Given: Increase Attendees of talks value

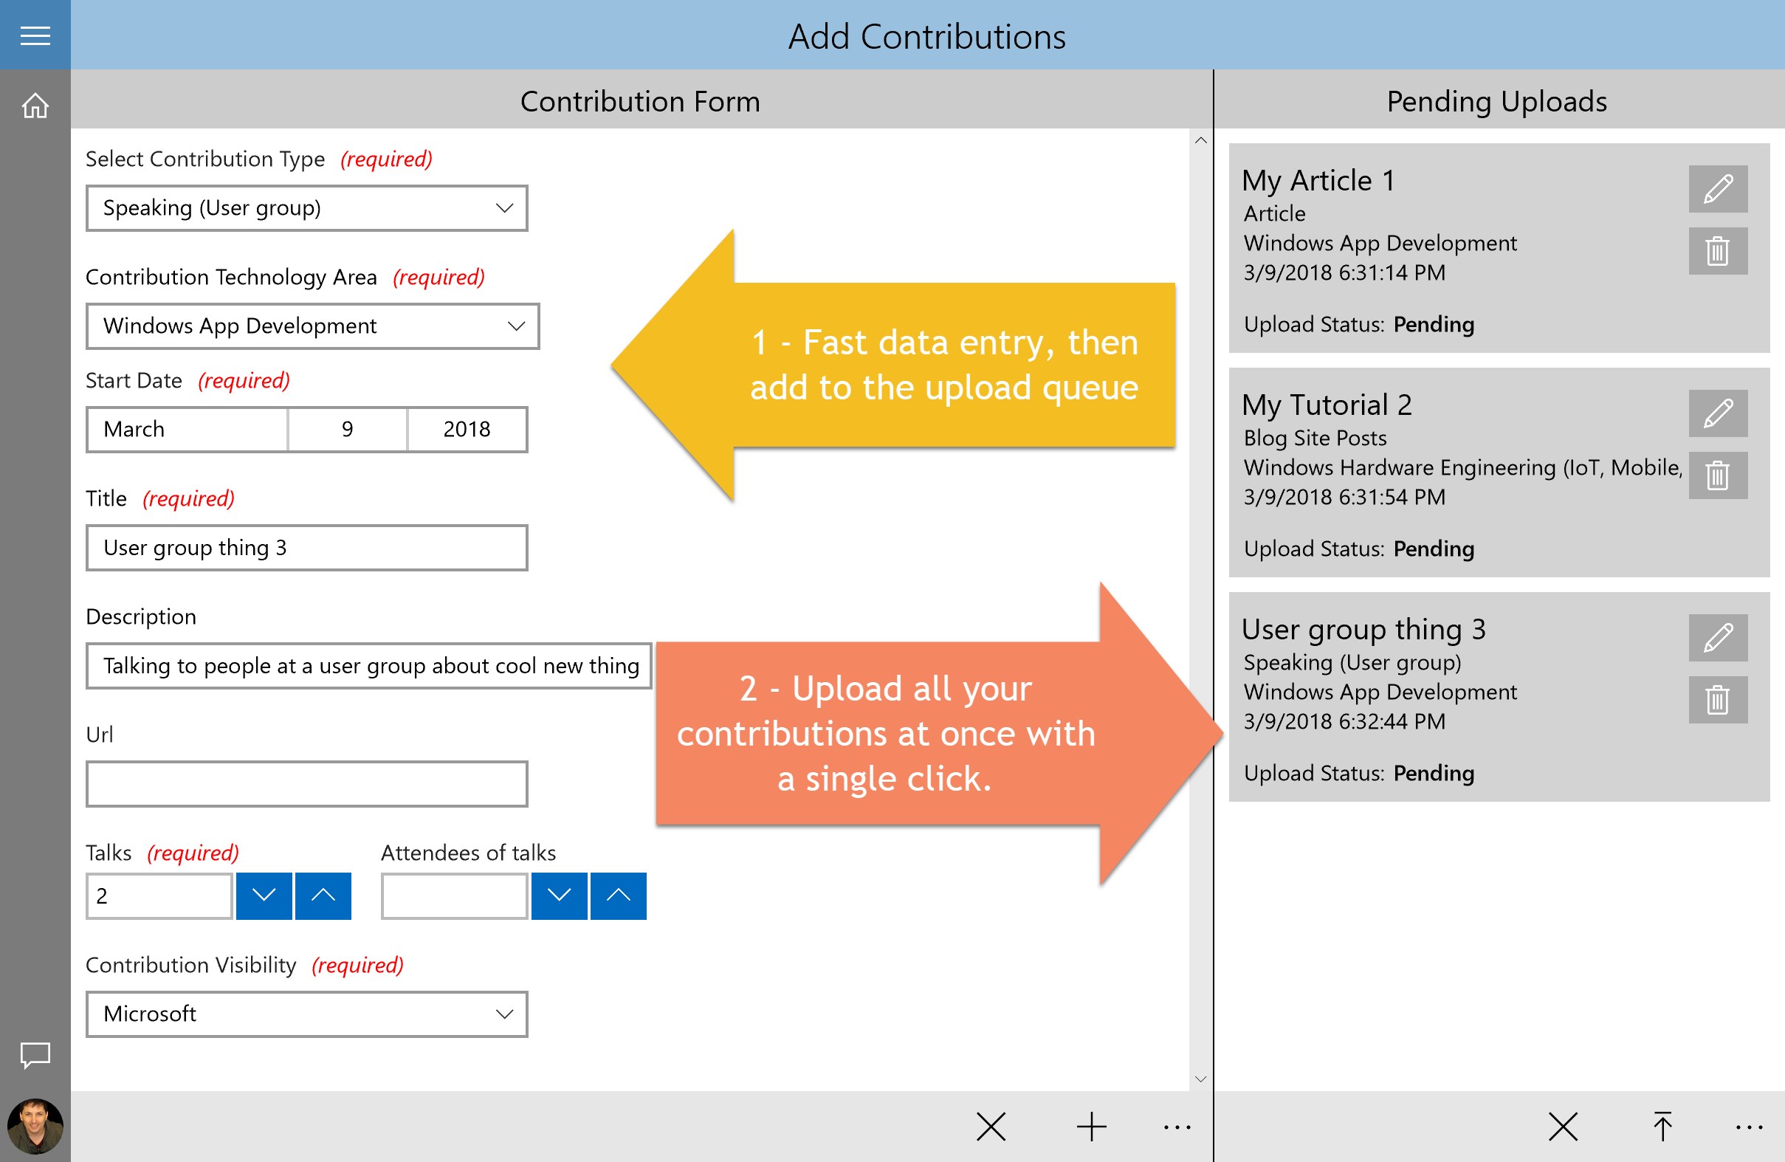Looking at the screenshot, I should (618, 895).
